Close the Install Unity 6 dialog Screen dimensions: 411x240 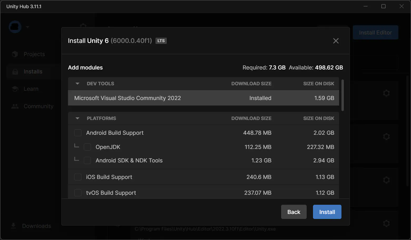pyautogui.click(x=336, y=41)
